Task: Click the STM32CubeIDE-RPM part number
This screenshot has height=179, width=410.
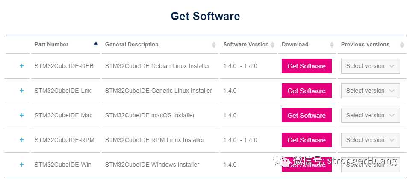Action: click(x=65, y=140)
